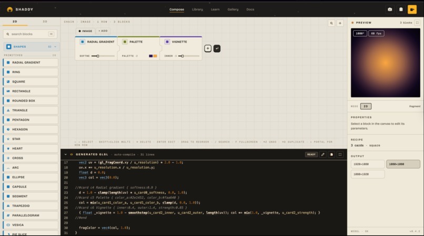Click the Vesica primitive icon
424x236 pixels.
pyautogui.click(x=8, y=225)
